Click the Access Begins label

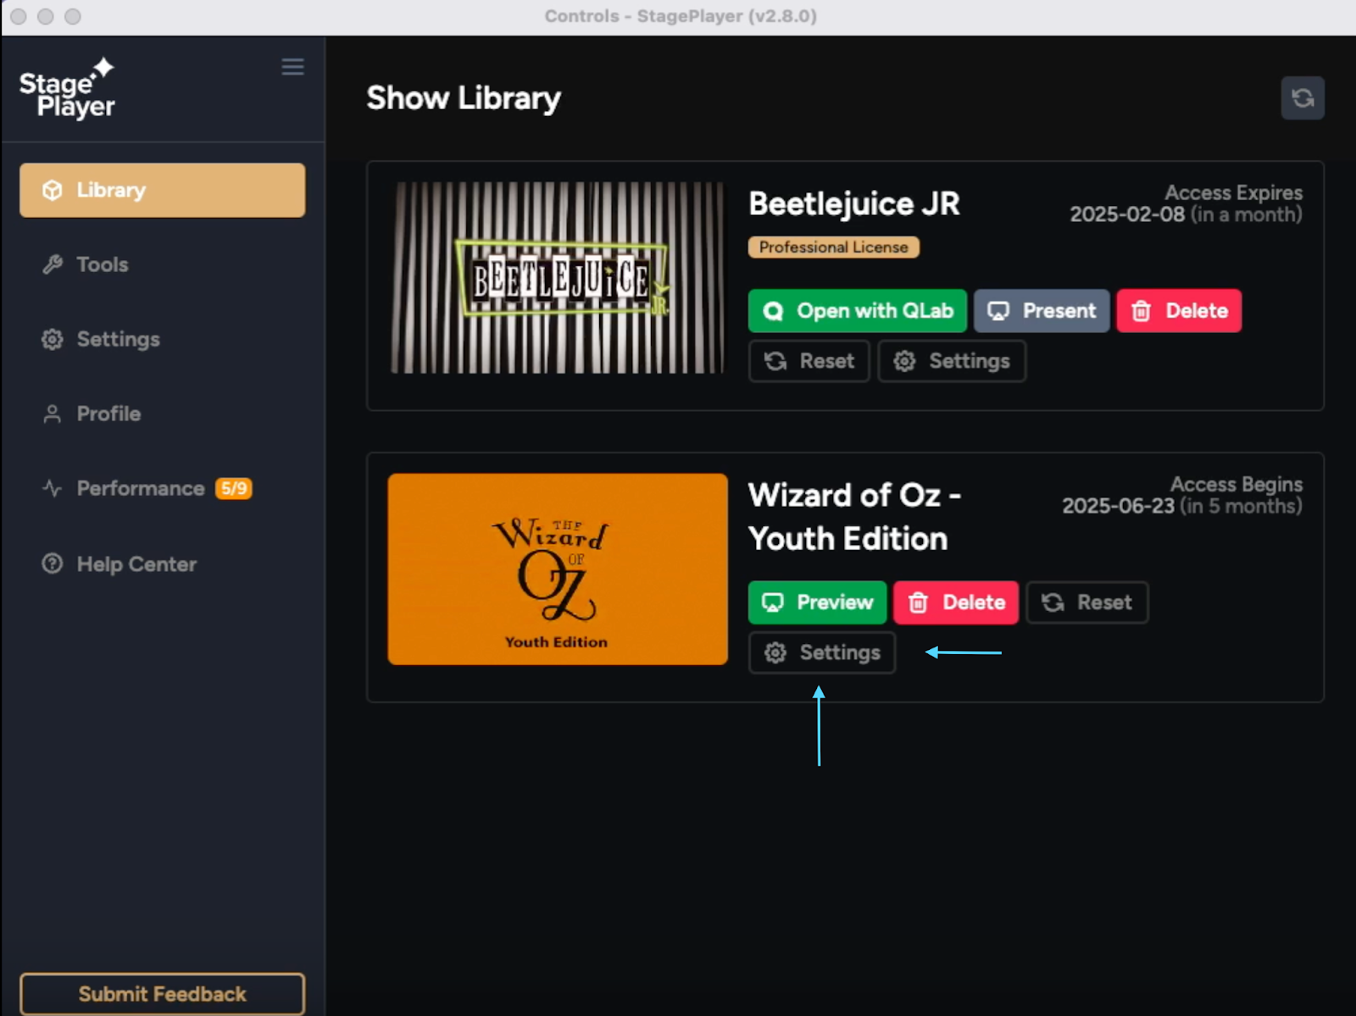(x=1237, y=485)
